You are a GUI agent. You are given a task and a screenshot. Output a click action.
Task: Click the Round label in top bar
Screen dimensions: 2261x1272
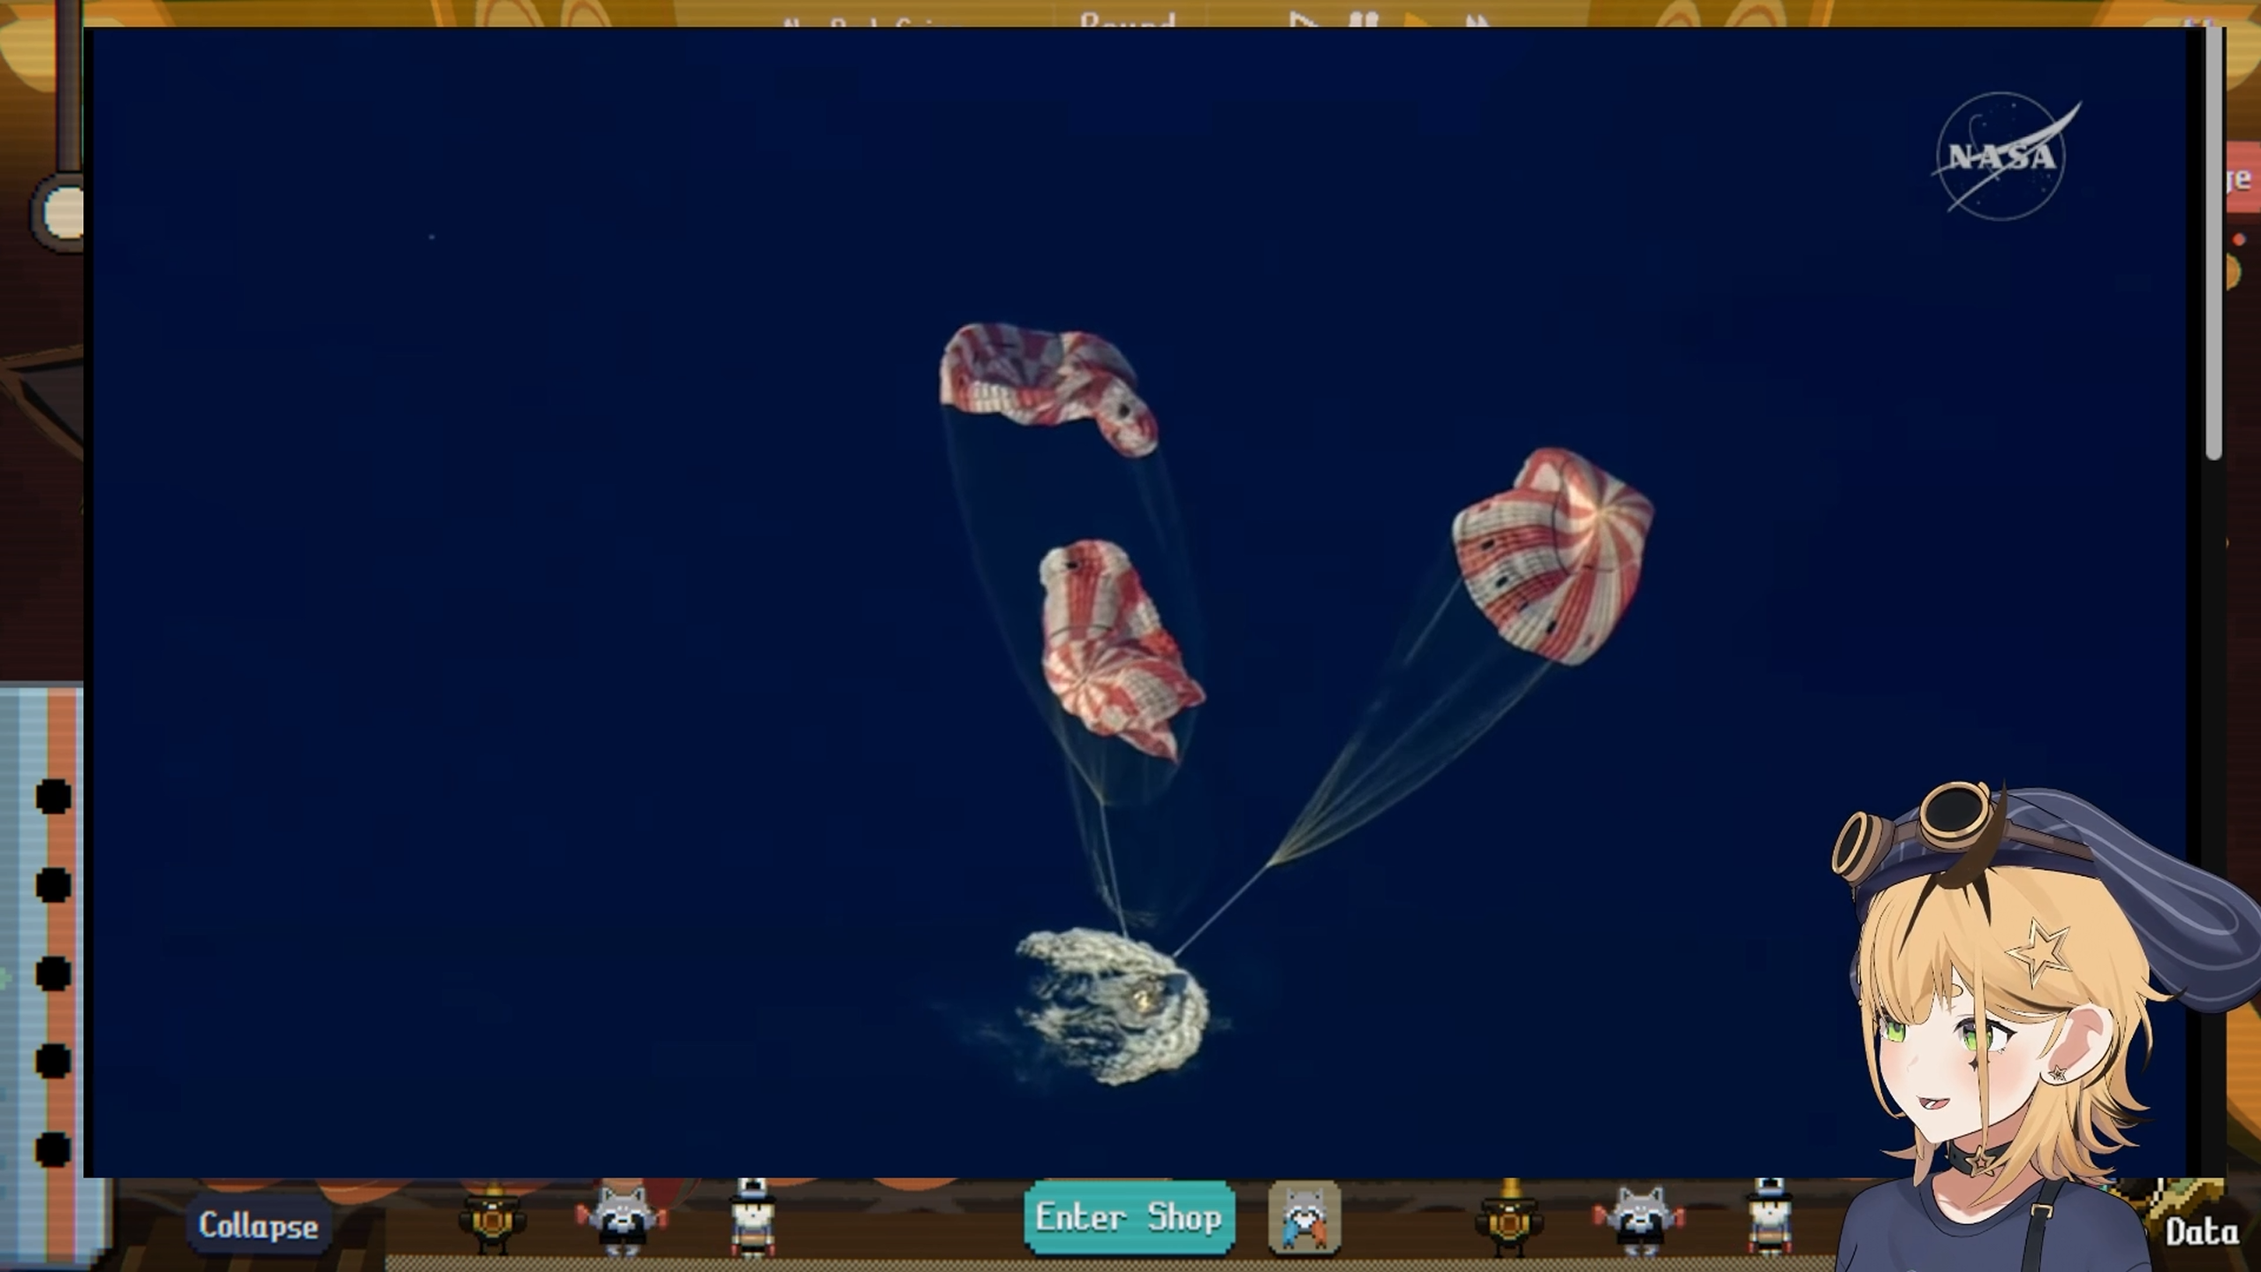1127,19
